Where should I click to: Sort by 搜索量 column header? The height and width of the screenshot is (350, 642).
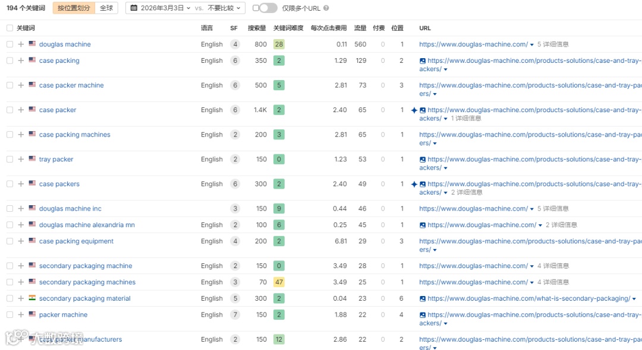(x=257, y=28)
